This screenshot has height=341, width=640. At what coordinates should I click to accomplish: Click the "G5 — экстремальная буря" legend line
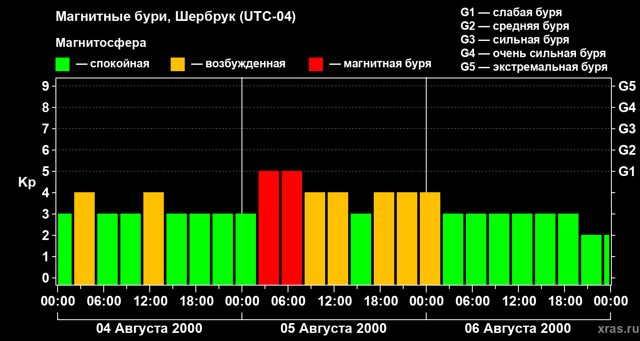pos(534,67)
